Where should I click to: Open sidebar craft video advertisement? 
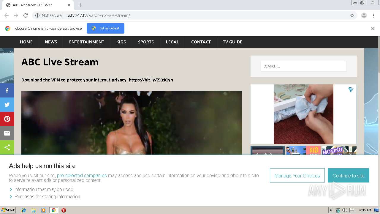point(303,114)
